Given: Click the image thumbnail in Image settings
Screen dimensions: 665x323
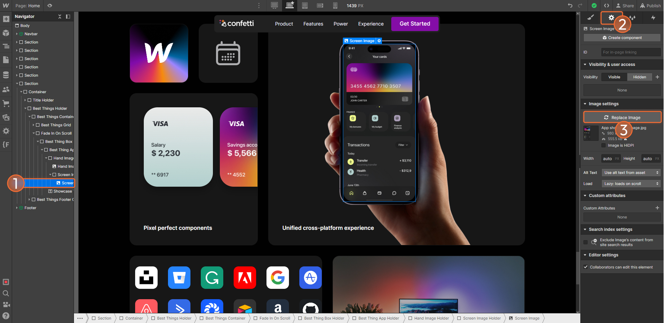Looking at the screenshot, I should pos(590,133).
